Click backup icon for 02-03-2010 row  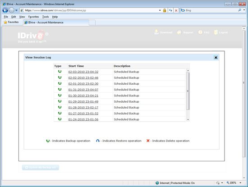pyautogui.click(x=60, y=72)
